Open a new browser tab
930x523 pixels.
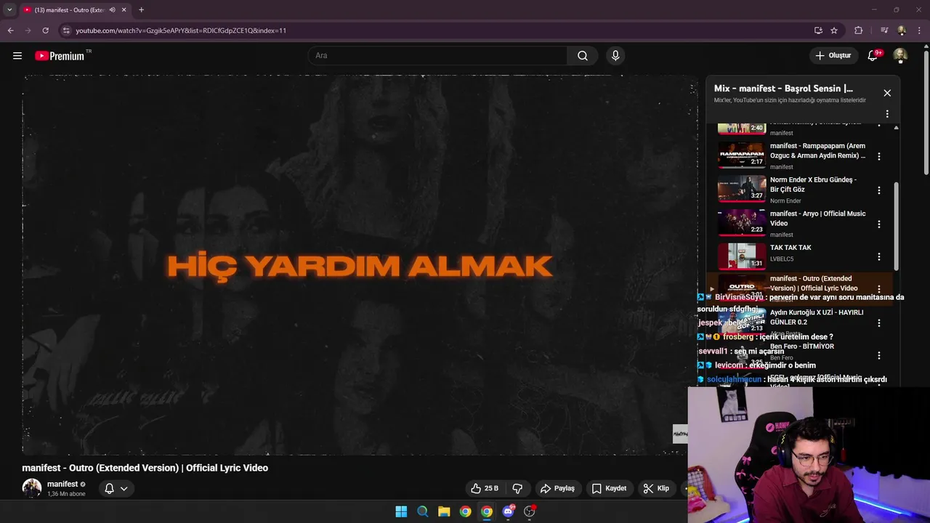(141, 10)
